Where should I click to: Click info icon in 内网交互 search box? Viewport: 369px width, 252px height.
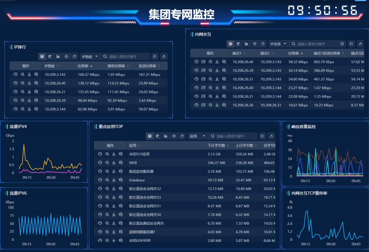[x=342, y=44]
